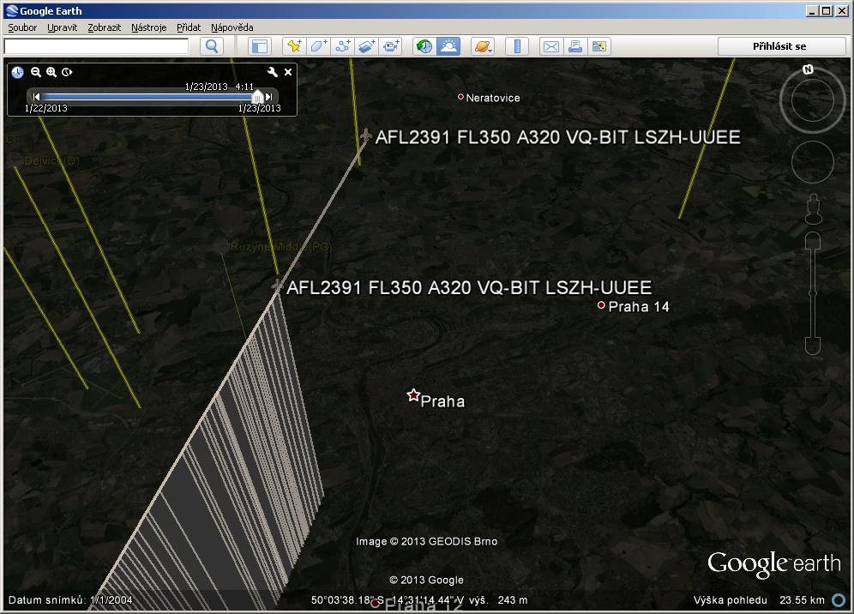The height and width of the screenshot is (614, 854).
Task: Select the Praha 14 placemark
Action: [x=601, y=305]
